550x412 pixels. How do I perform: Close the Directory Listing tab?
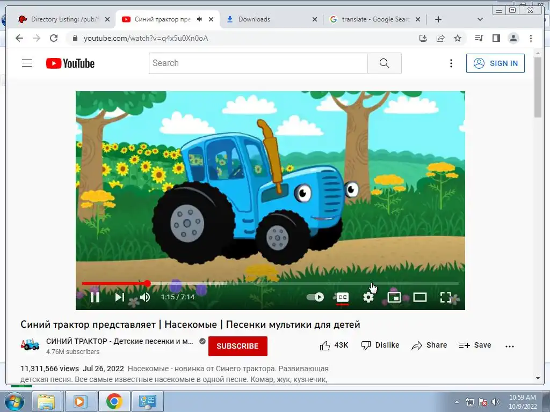tap(107, 19)
